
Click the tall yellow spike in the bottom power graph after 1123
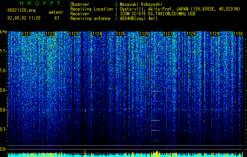point(85,153)
